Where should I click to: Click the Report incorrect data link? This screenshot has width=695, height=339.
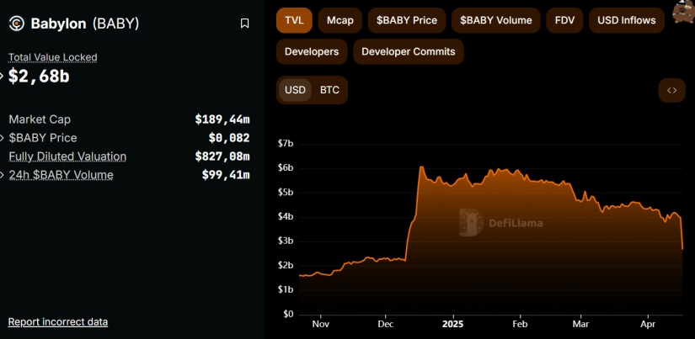coord(58,321)
